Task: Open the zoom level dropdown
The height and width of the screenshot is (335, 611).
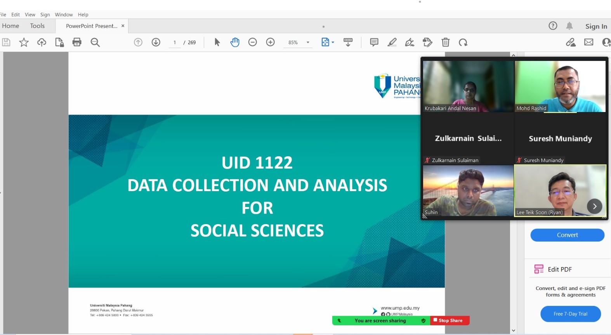Action: tap(308, 43)
